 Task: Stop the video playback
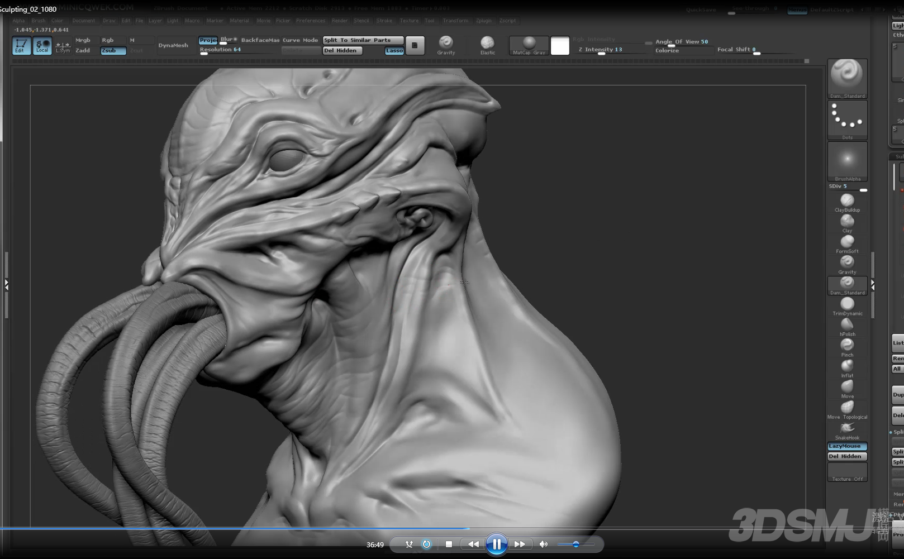[449, 544]
